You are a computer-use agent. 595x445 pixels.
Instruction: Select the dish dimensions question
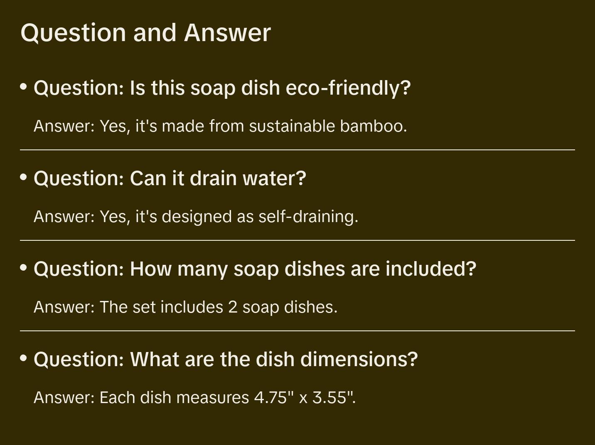(x=226, y=359)
